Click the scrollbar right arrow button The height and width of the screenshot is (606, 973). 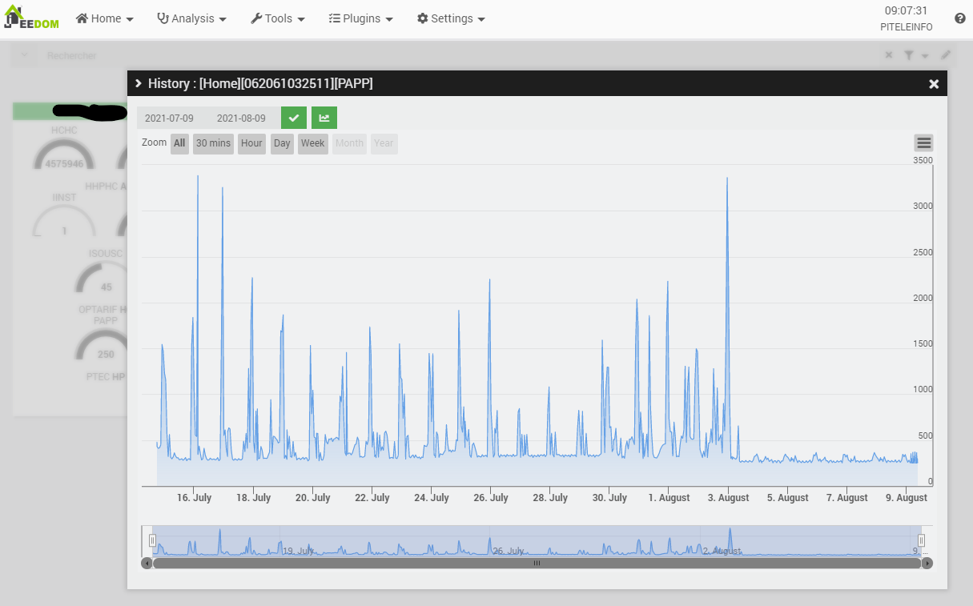[927, 563]
